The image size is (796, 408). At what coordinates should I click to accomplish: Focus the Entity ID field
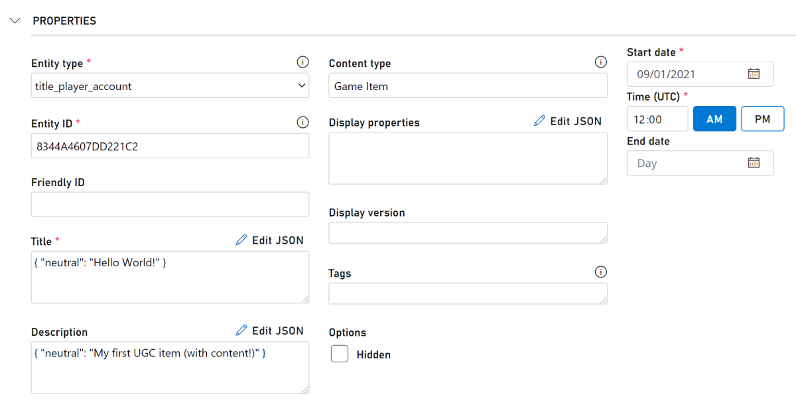coord(170,146)
